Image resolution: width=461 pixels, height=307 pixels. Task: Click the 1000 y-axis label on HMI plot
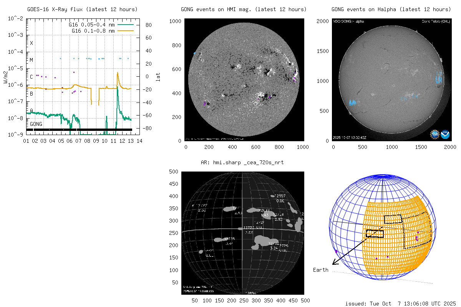click(x=175, y=21)
